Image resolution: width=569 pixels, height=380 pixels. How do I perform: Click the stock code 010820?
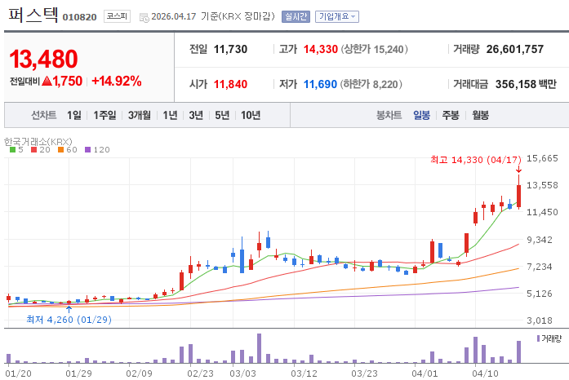(x=79, y=17)
